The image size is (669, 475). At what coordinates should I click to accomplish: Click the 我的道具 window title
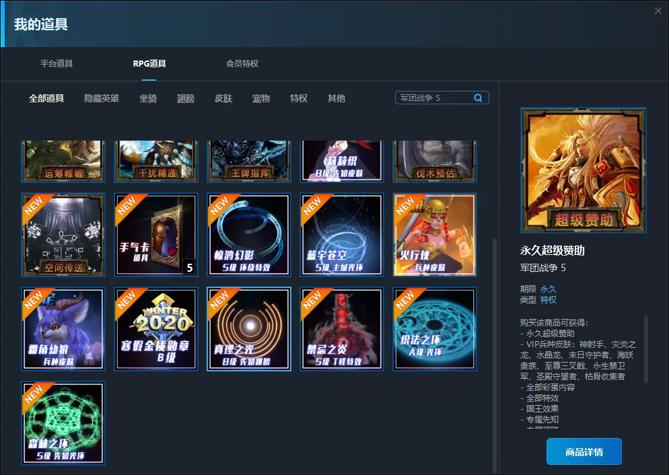tap(41, 24)
